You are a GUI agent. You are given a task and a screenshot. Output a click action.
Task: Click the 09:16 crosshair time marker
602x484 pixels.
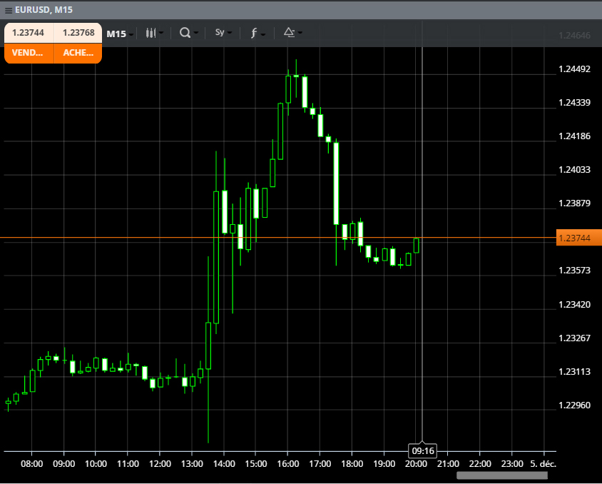[x=422, y=451]
